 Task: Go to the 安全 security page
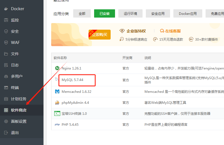pos(22,31)
